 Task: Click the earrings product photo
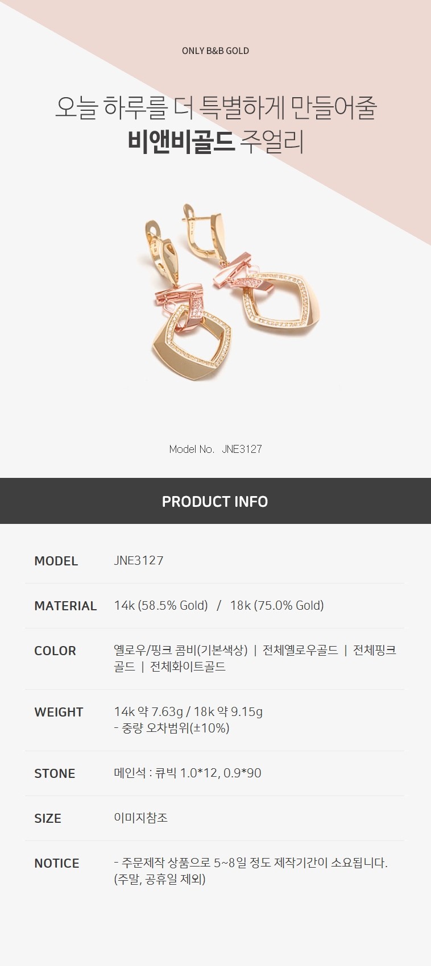pyautogui.click(x=229, y=292)
